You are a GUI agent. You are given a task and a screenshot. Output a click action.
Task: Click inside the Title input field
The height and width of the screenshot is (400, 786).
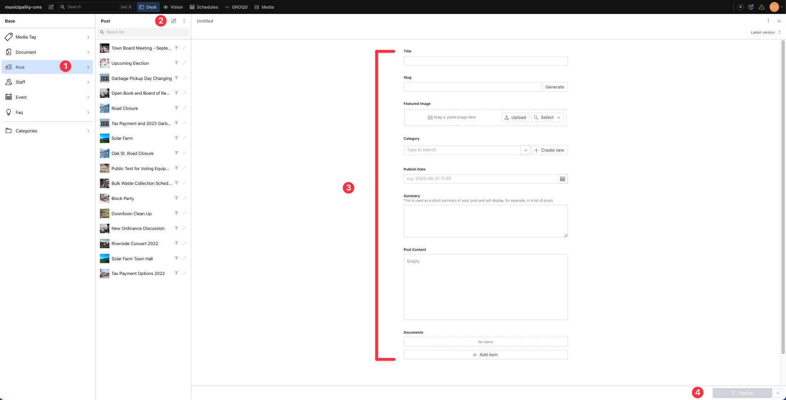point(485,61)
